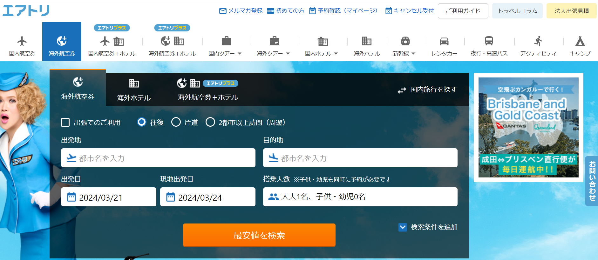
Task: Click the calendar-x icon beside キャンセル受付
Action: [x=389, y=11]
